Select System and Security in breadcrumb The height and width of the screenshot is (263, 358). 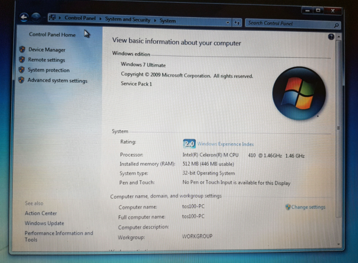(128, 20)
